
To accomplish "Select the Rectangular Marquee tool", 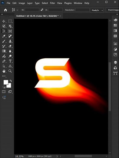I will point(10,21).
